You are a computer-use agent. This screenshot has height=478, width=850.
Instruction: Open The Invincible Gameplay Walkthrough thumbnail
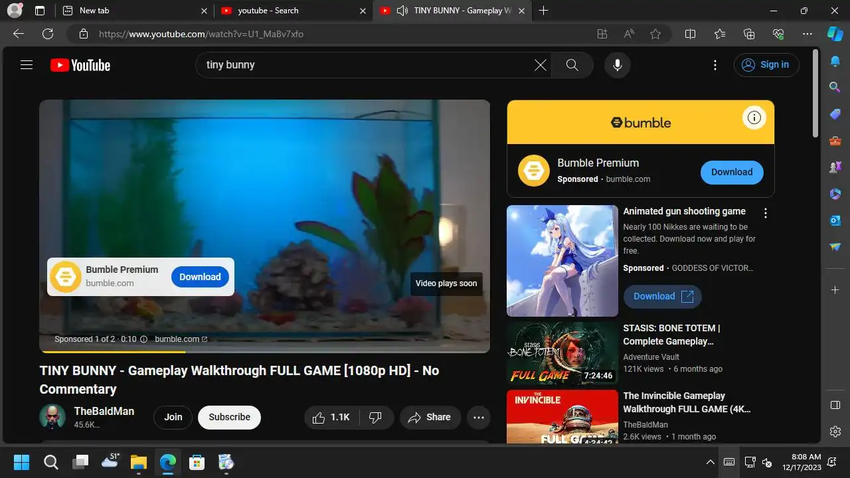[562, 416]
